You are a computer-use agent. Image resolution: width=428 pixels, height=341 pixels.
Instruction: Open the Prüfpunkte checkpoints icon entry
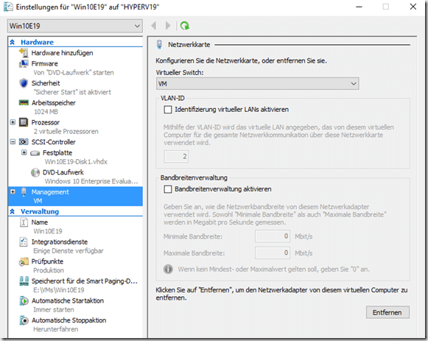click(24, 261)
